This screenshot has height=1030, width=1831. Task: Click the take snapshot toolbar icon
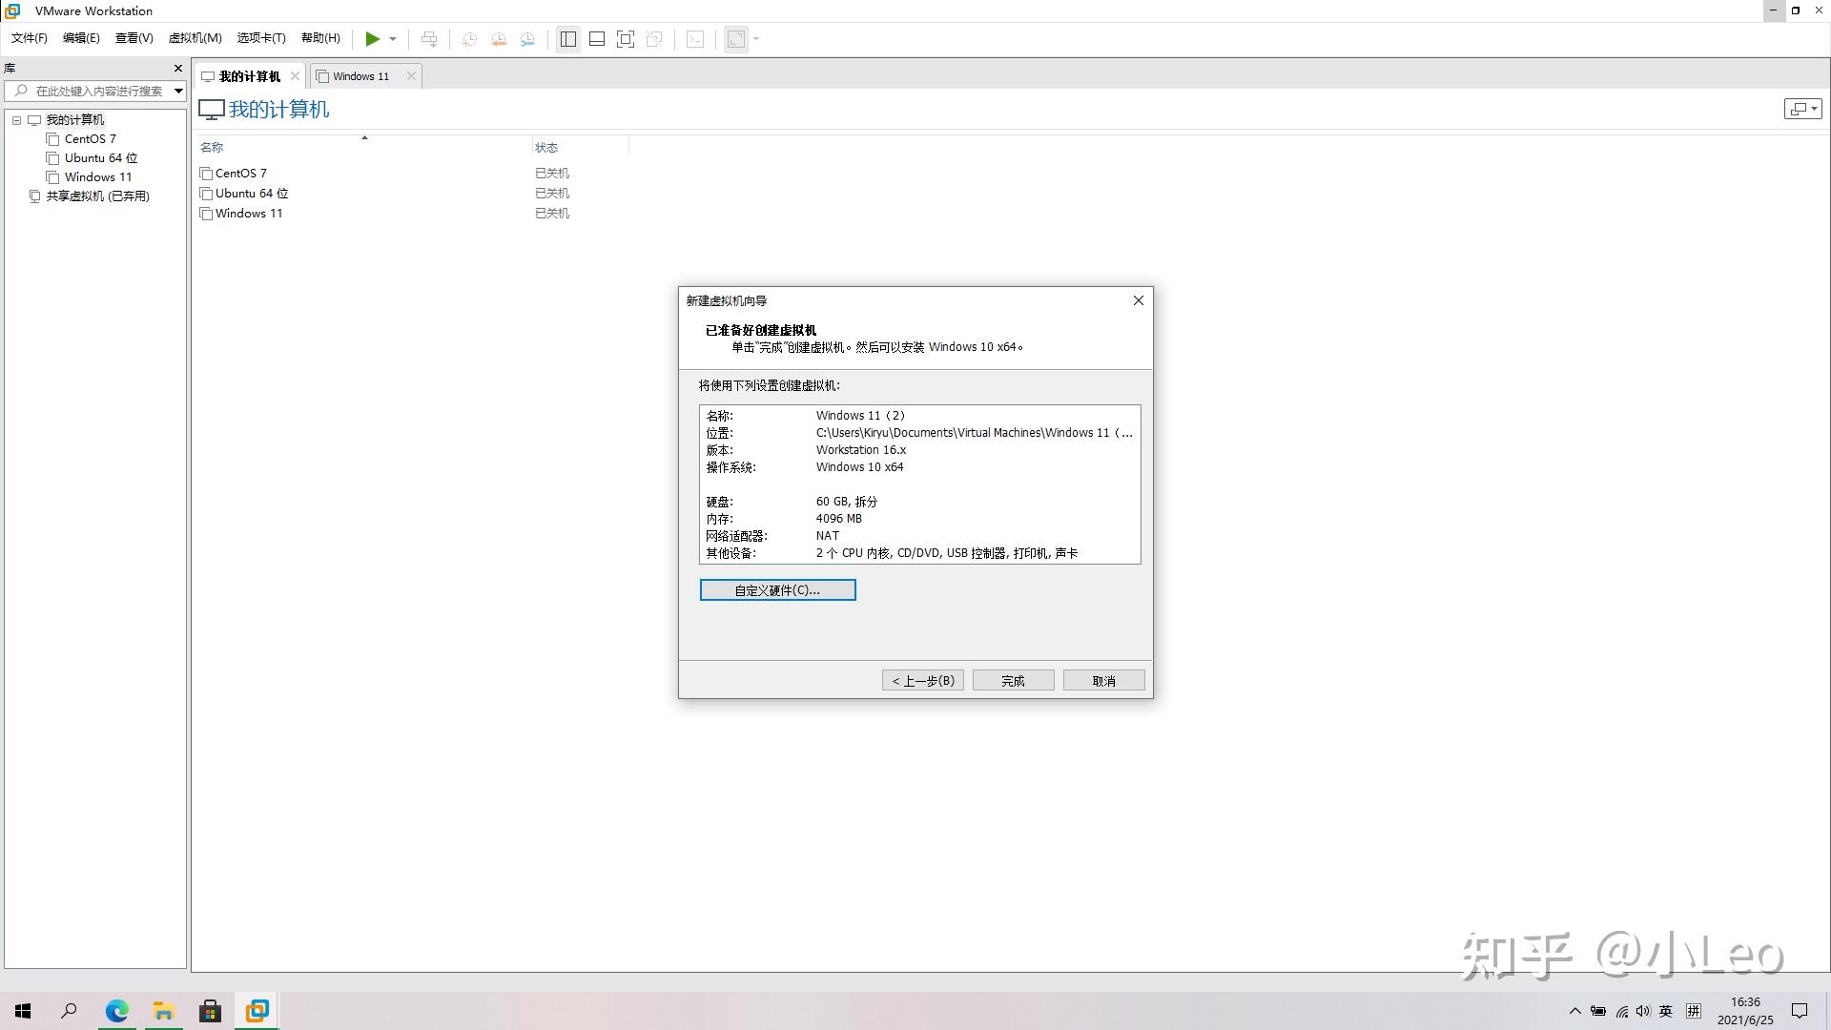pyautogui.click(x=469, y=39)
